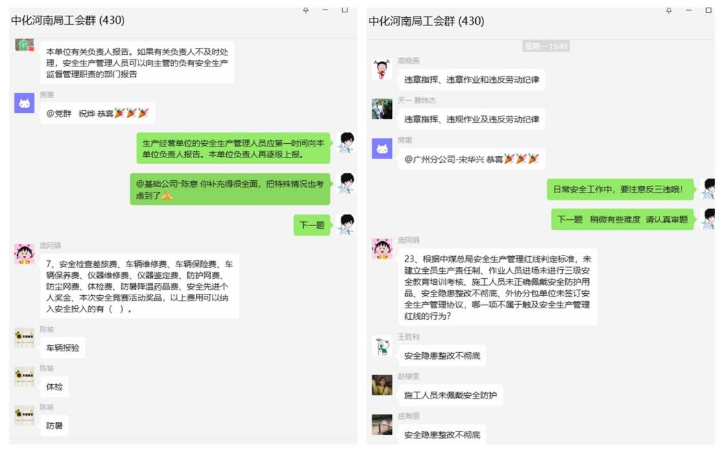
Task: Click the right window's 中化河南局工会群 (430) title
Action: pos(426,21)
